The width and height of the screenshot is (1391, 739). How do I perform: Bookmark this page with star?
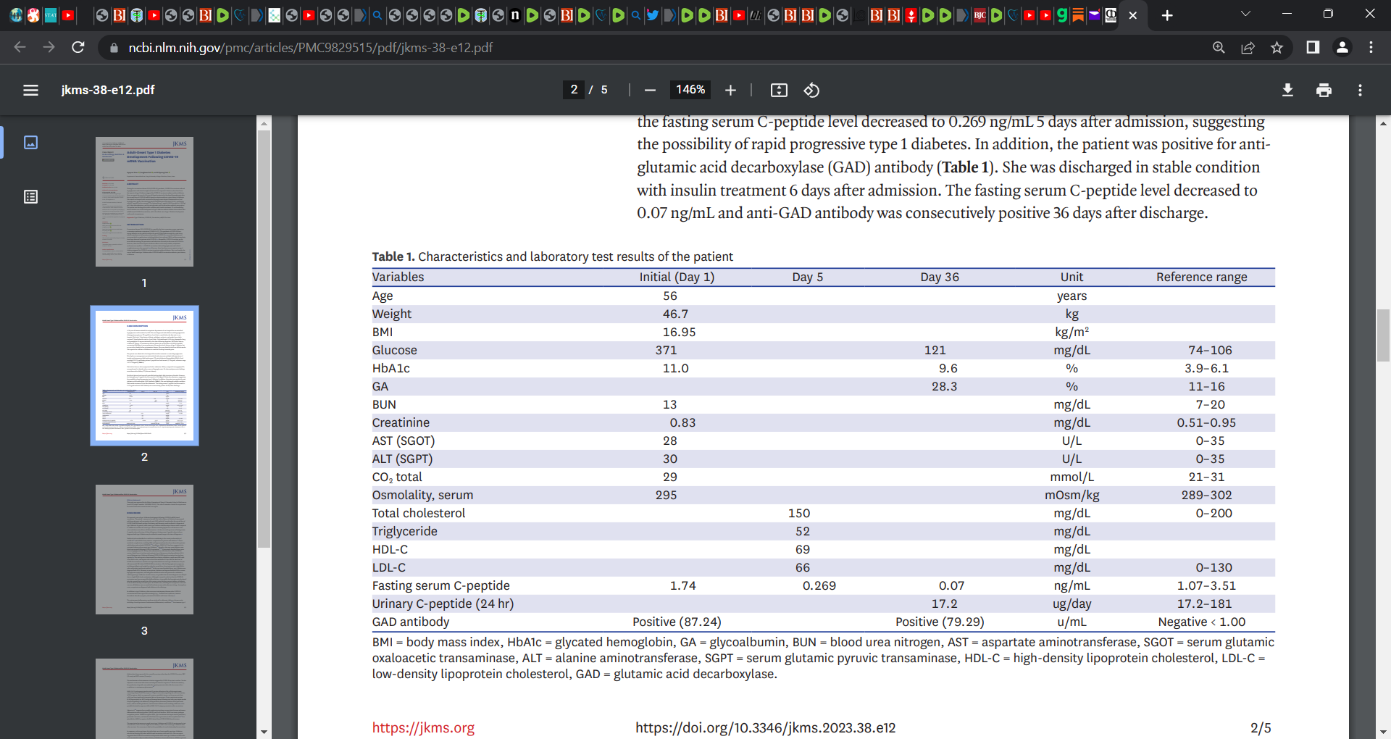pyautogui.click(x=1277, y=47)
